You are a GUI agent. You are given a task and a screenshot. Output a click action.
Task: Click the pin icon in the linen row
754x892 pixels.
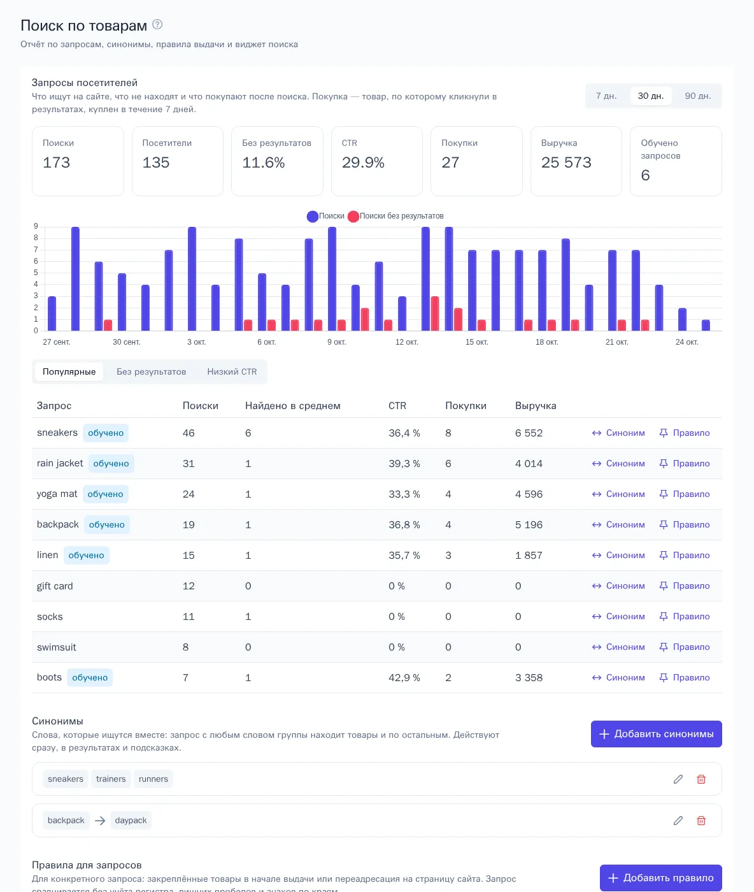(x=664, y=556)
